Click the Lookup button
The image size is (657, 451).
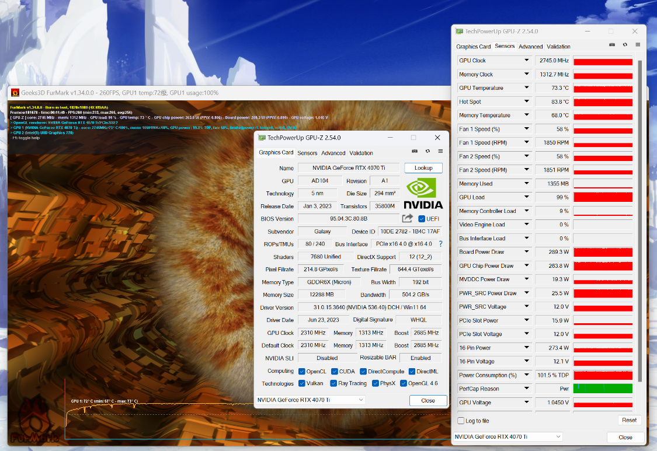(x=423, y=168)
